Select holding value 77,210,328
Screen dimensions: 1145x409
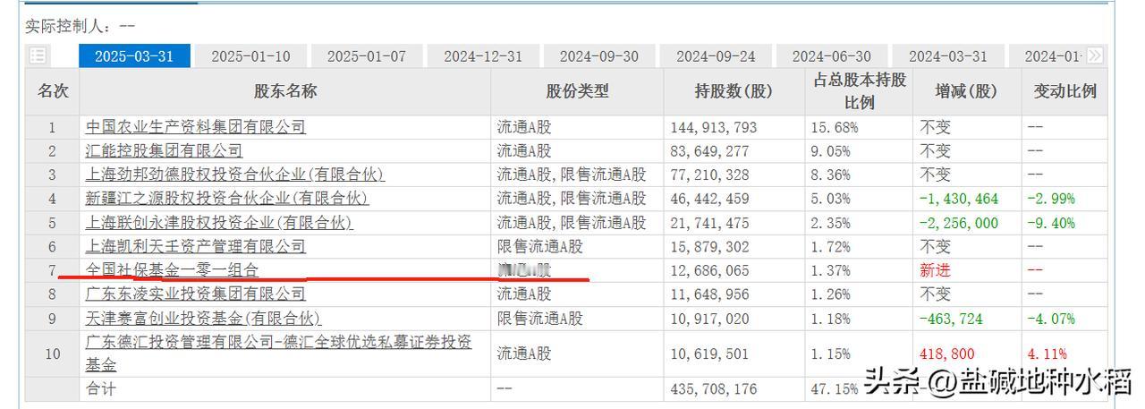709,174
